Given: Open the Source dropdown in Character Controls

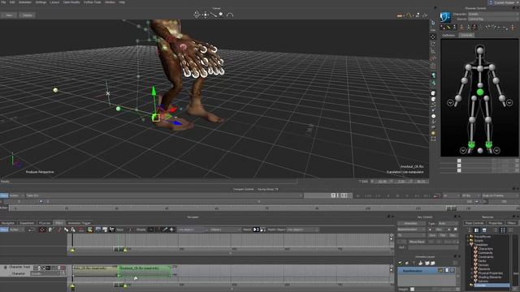Looking at the screenshot, I should click(x=493, y=19).
